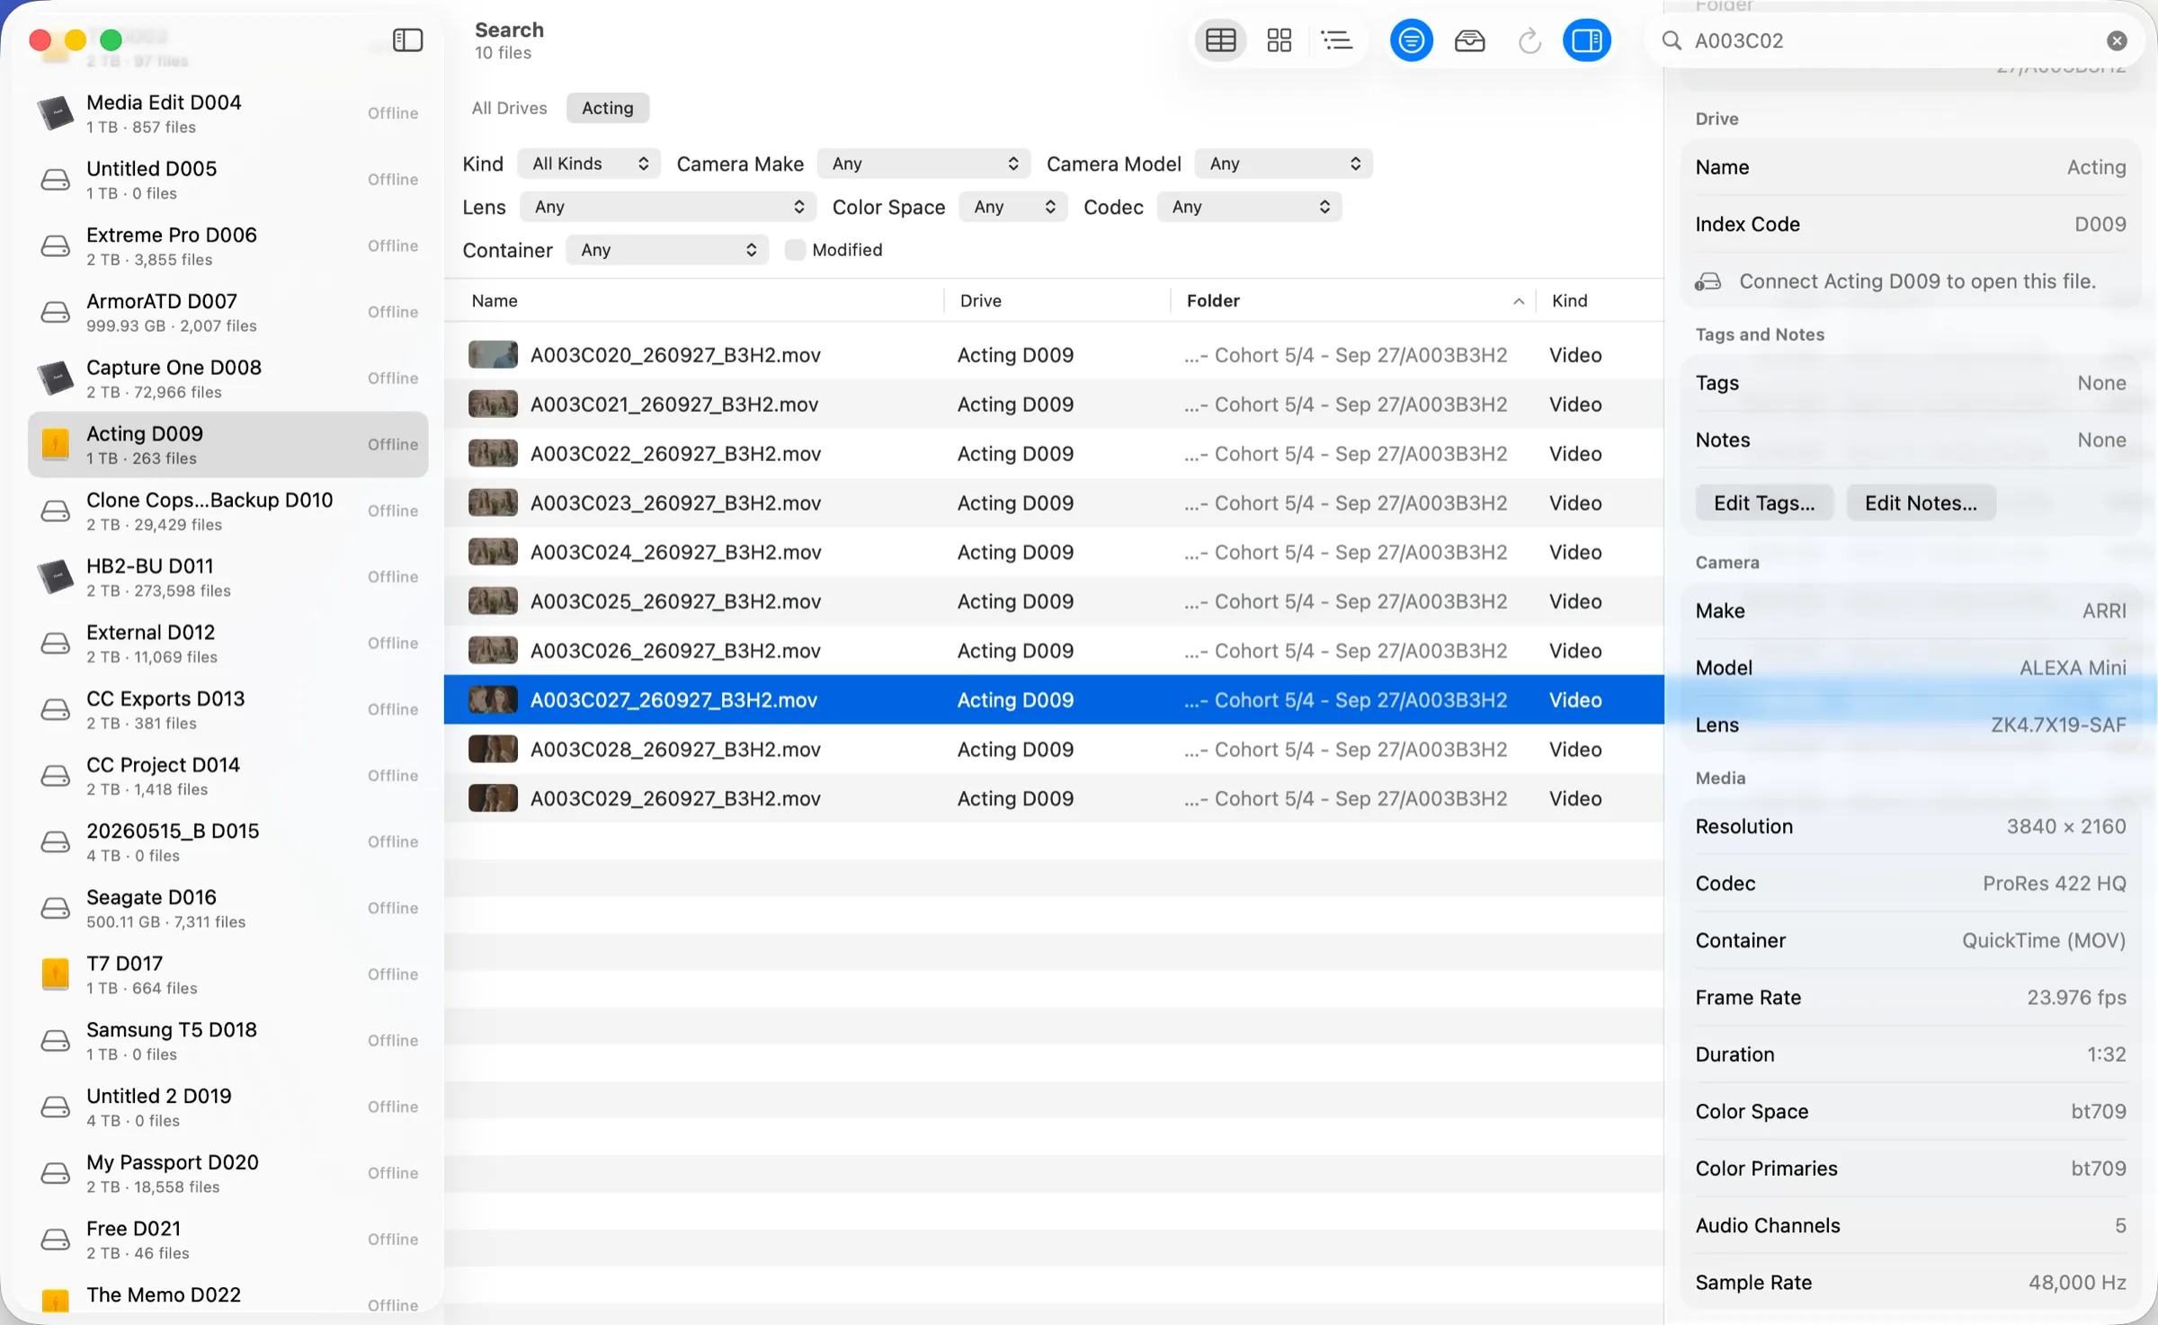Select the Acting scope tab

pos(608,108)
